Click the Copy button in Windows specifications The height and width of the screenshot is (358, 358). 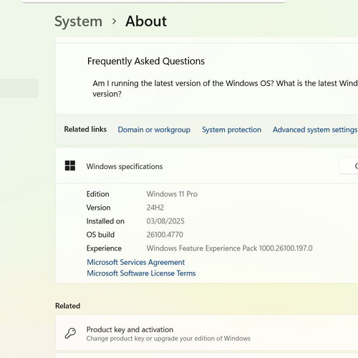coord(349,165)
